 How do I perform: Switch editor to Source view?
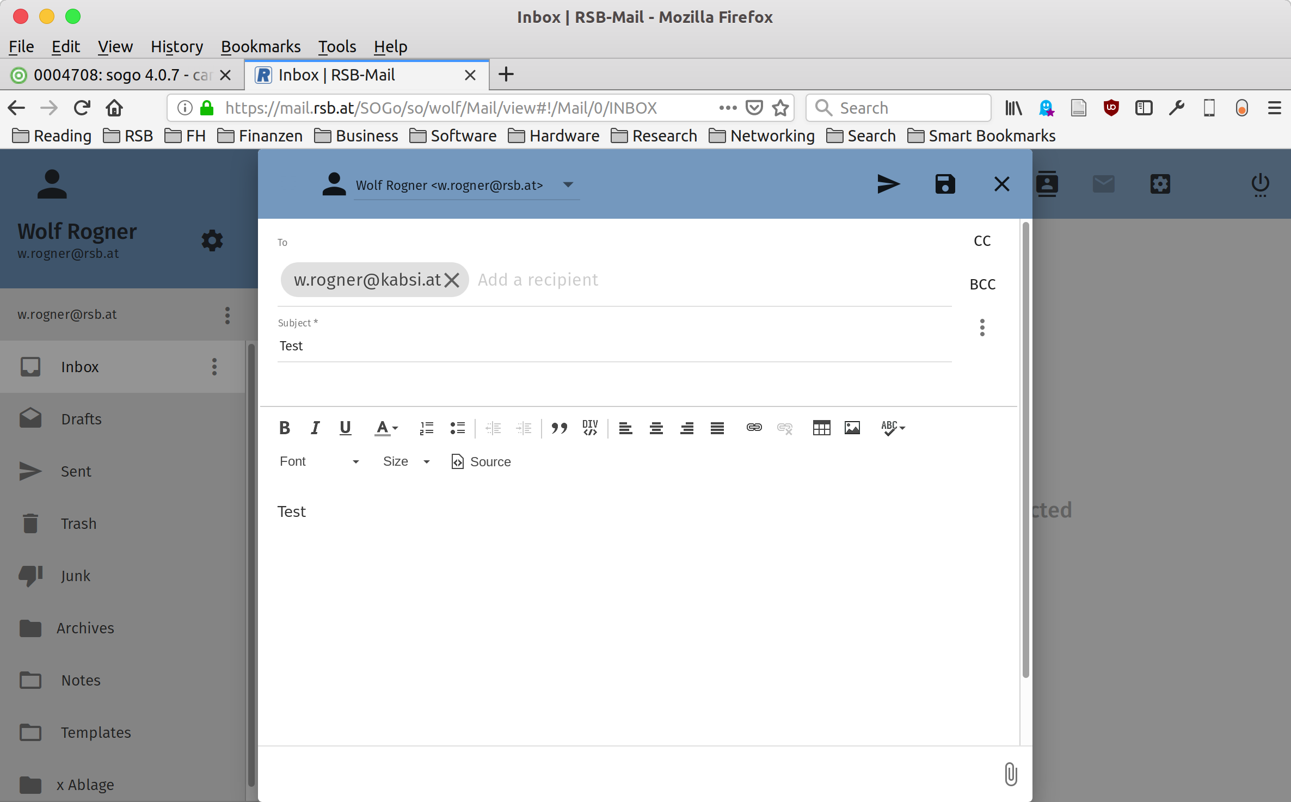pos(481,462)
